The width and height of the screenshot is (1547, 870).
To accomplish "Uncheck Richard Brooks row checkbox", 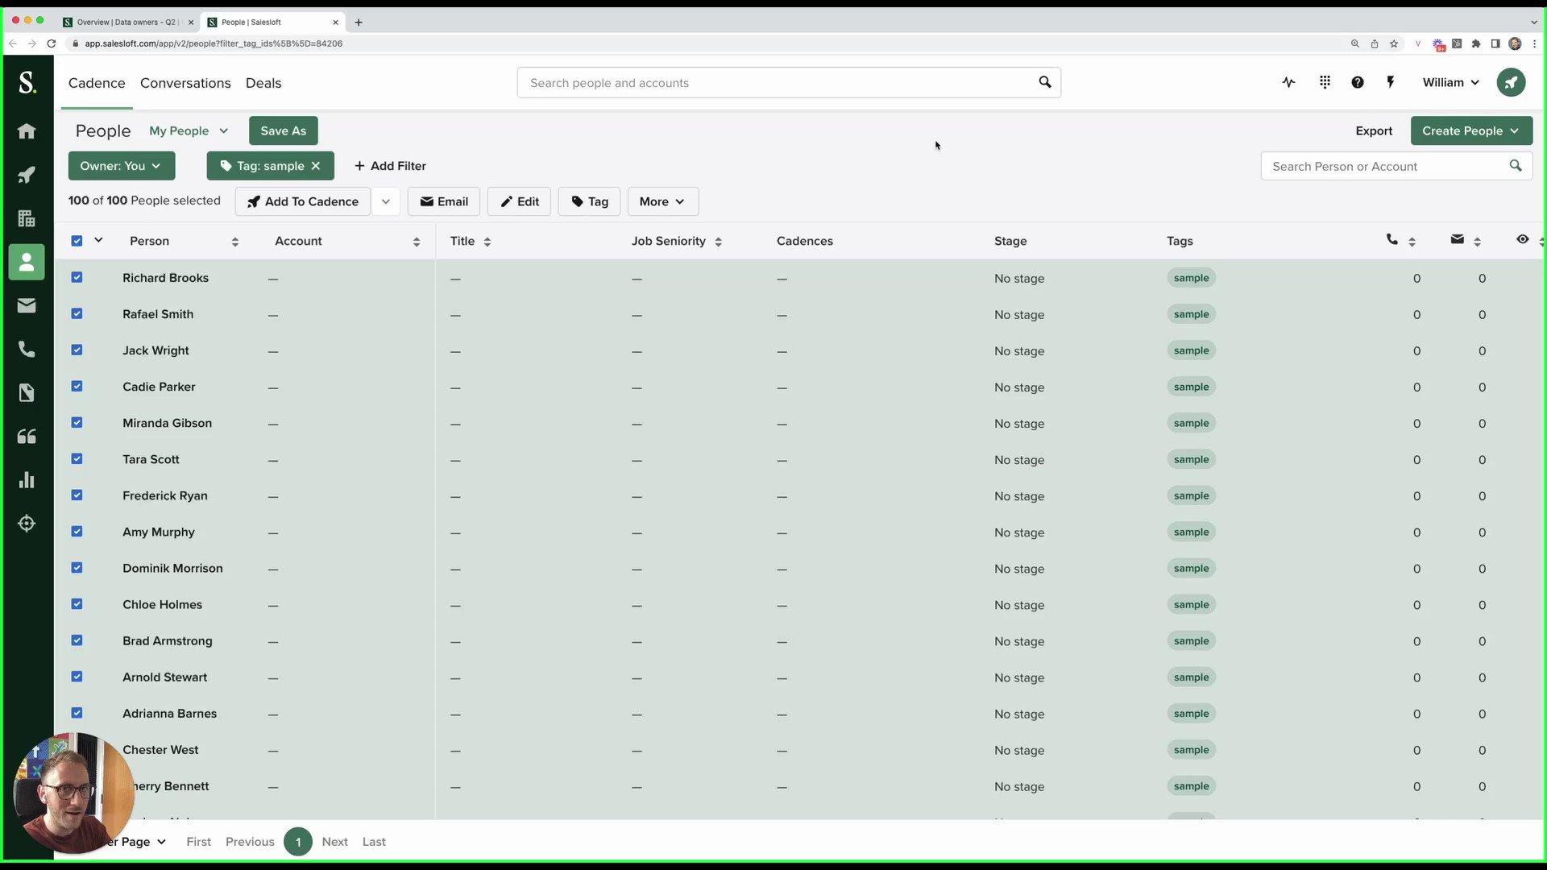I will [77, 278].
